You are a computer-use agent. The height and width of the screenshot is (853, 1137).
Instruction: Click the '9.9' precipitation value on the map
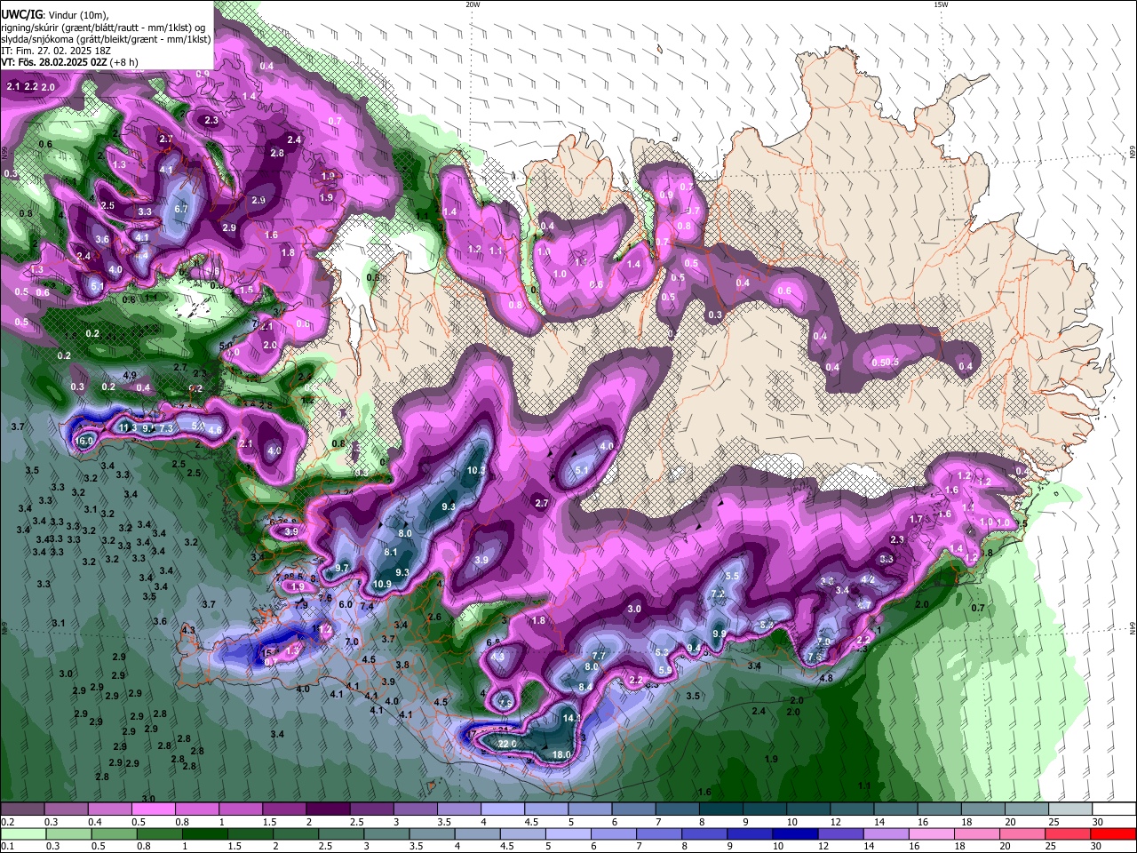[720, 634]
